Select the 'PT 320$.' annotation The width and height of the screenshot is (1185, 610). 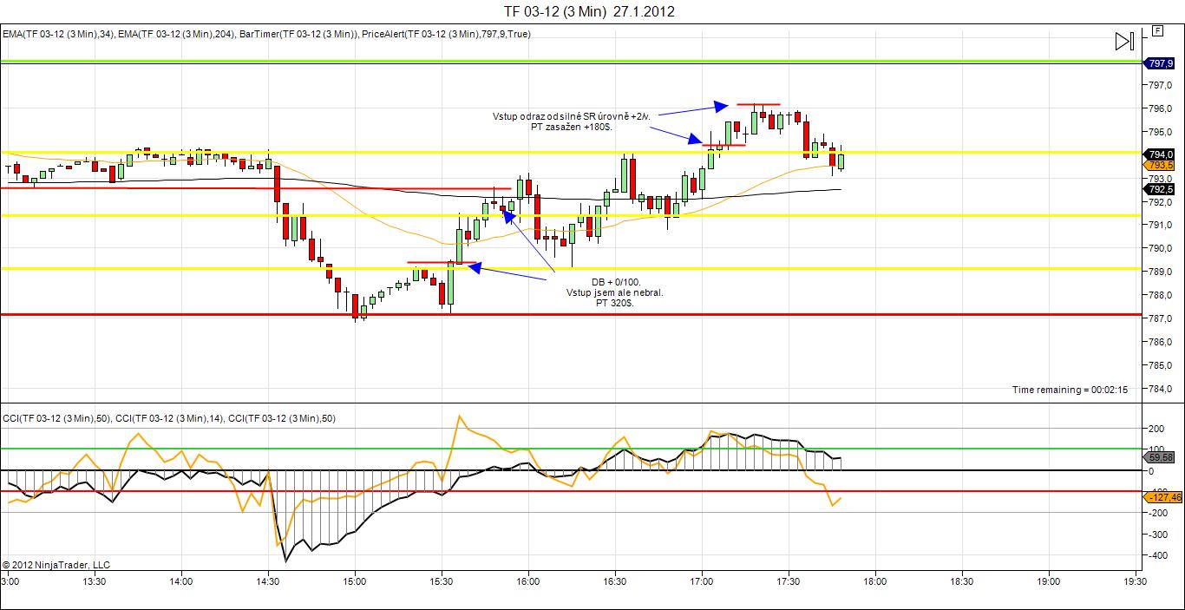click(x=615, y=304)
